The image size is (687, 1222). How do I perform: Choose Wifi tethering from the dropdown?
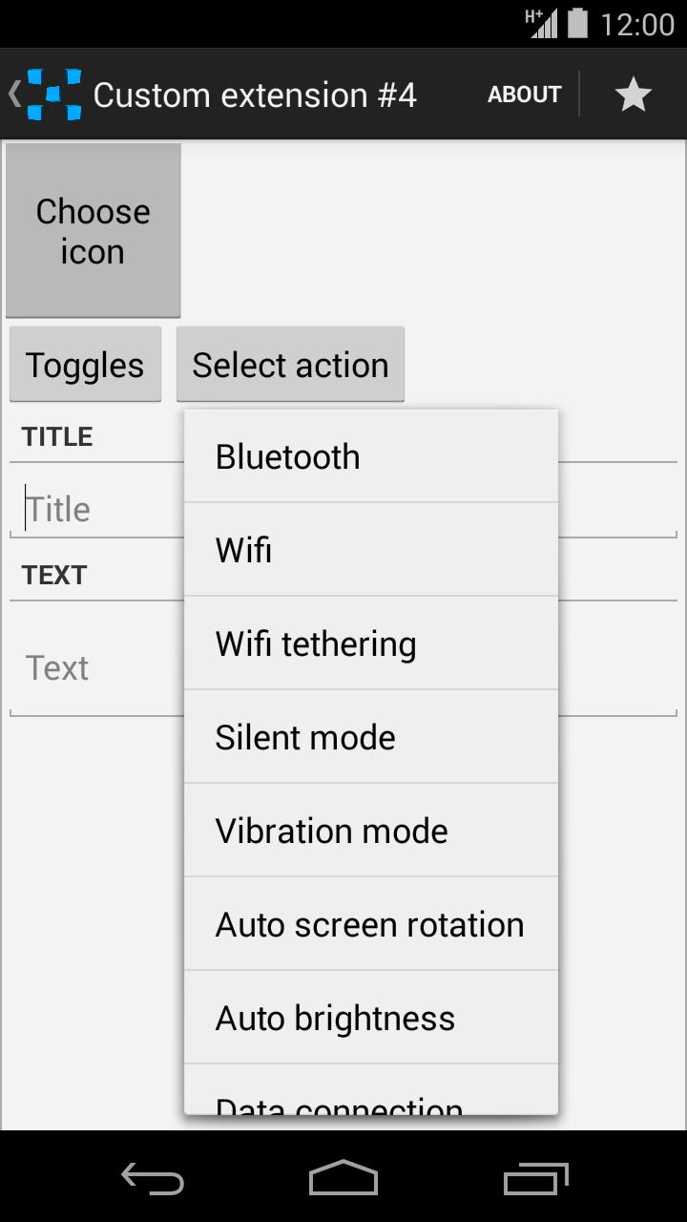370,643
